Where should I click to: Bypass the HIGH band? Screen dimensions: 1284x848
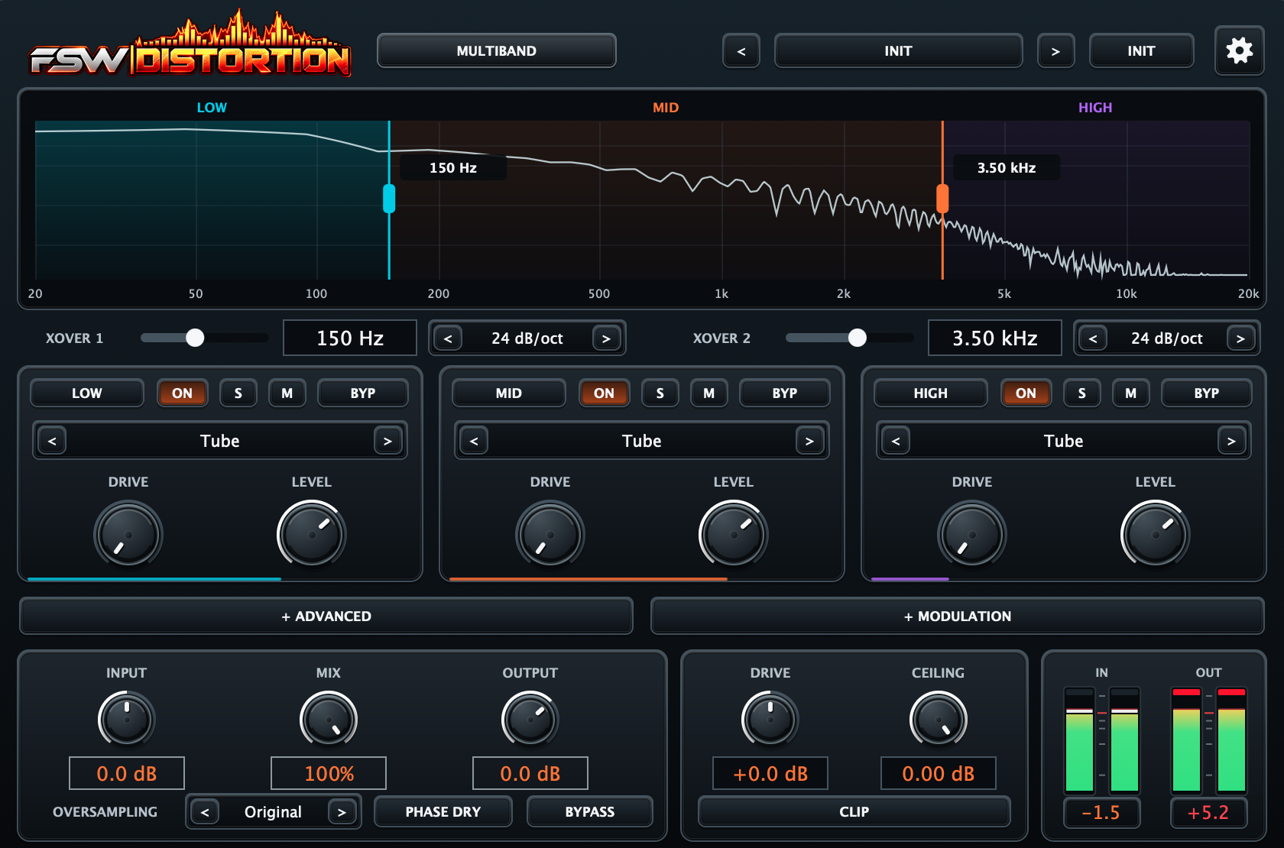1206,393
